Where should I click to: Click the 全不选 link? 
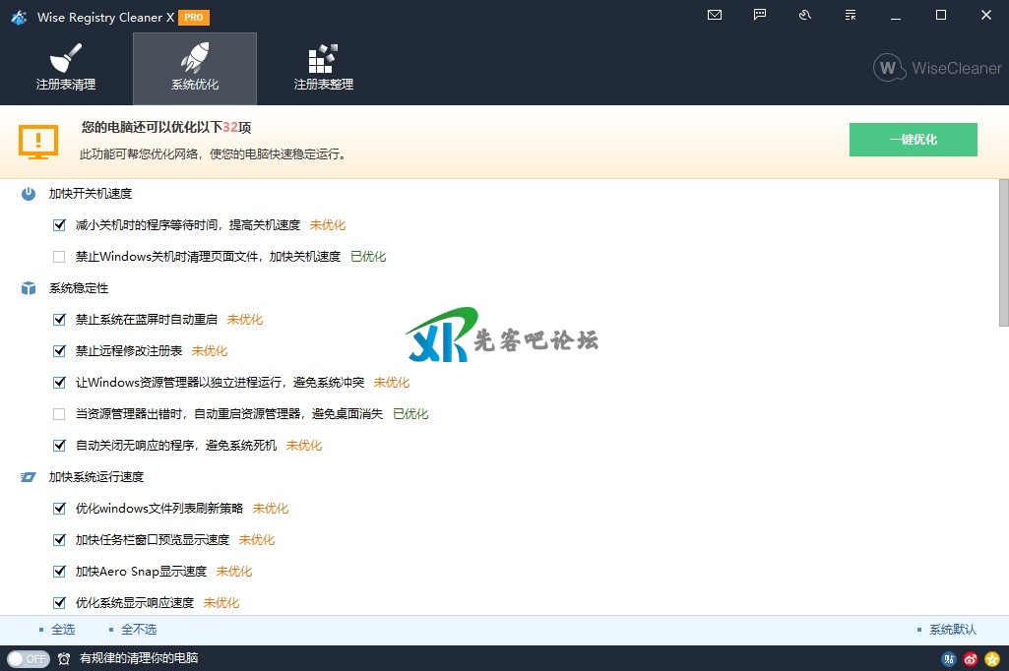coord(138,630)
